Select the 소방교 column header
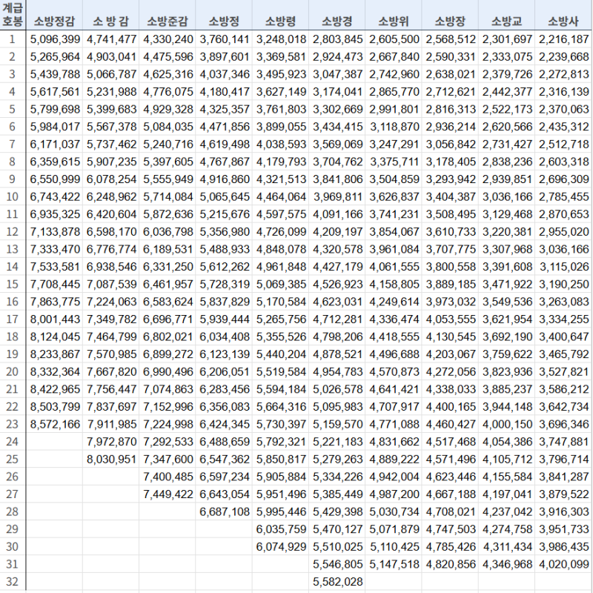Viewport: 593px width, 593px height. tap(507, 15)
